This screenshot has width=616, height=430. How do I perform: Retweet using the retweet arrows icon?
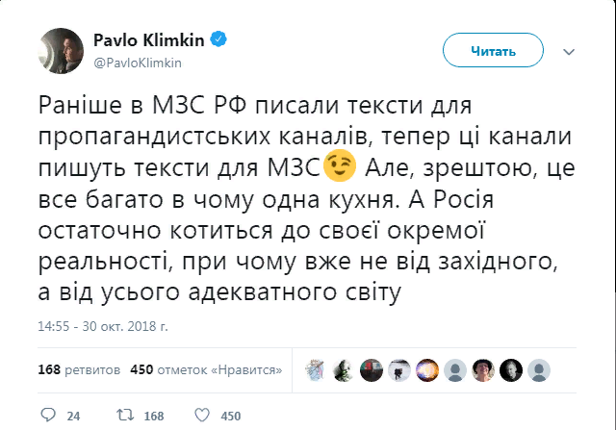click(122, 416)
